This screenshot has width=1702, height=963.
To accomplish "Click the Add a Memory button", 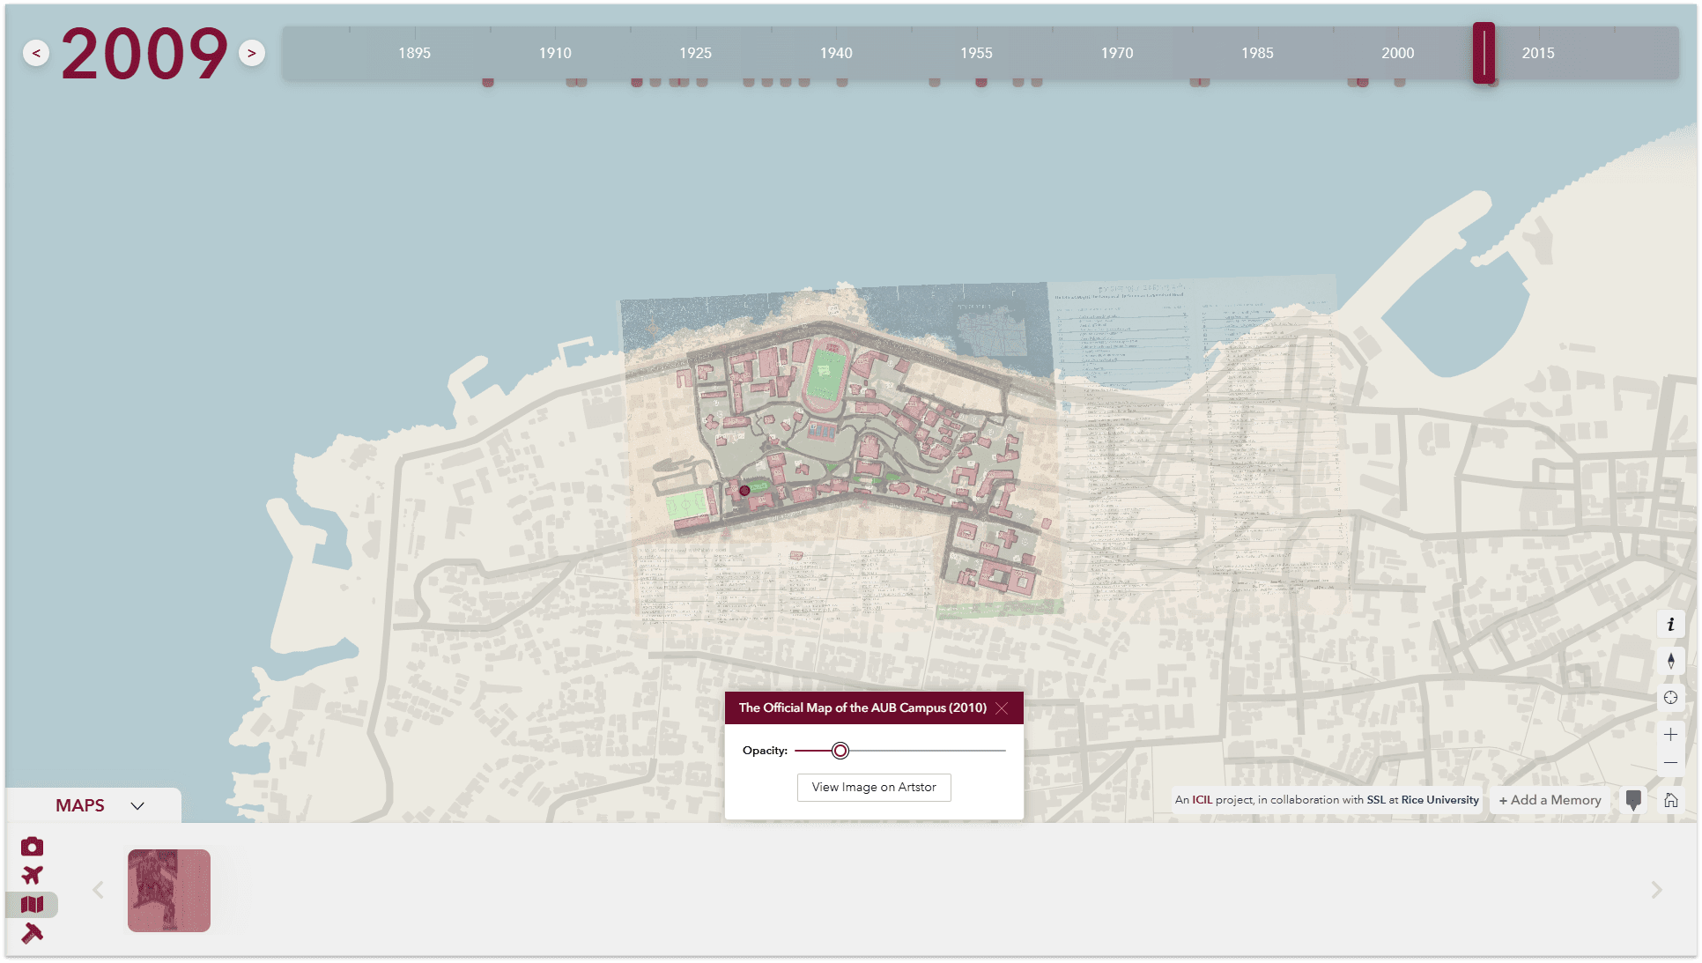I will pyautogui.click(x=1550, y=800).
